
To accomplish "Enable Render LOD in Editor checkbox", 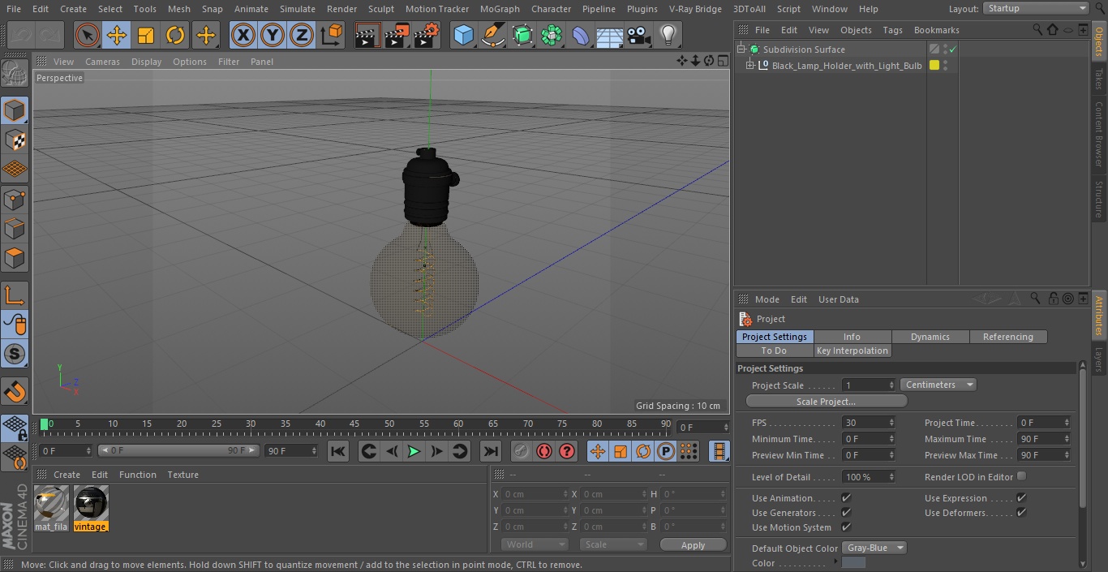I will tap(1021, 476).
